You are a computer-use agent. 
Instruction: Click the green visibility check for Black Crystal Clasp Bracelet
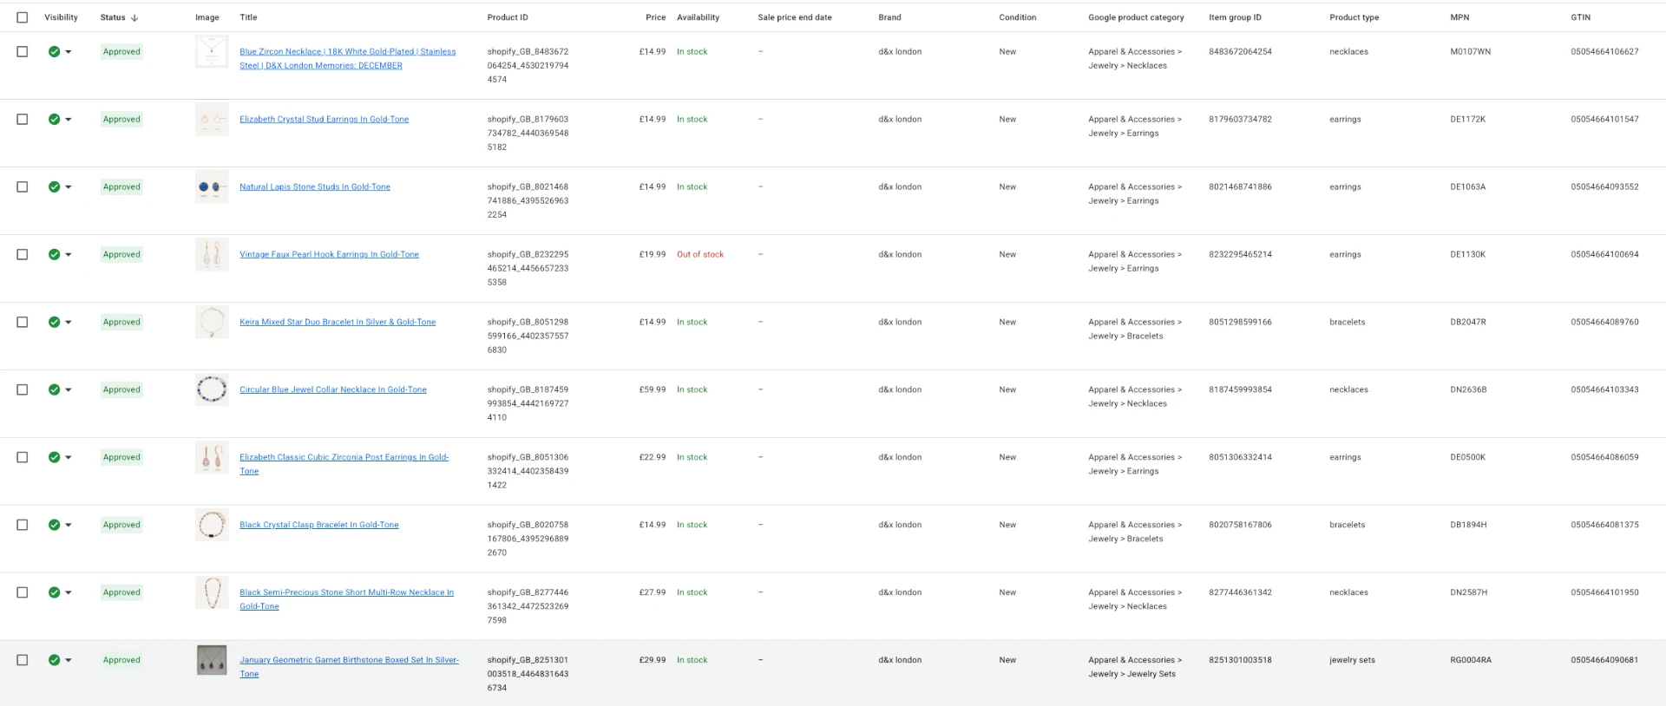pyautogui.click(x=54, y=526)
